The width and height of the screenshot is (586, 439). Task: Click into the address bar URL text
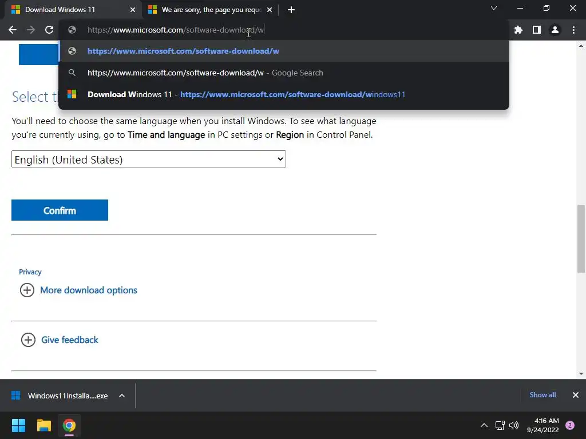click(176, 30)
